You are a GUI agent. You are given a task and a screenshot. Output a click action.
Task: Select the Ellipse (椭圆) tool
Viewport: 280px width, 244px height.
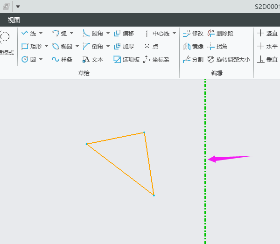pyautogui.click(x=62, y=46)
